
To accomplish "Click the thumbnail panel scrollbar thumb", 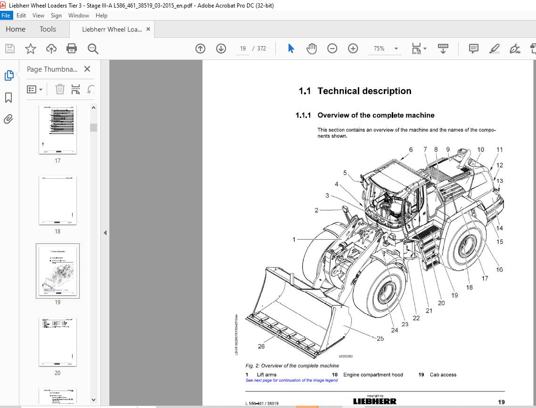I will point(94,127).
